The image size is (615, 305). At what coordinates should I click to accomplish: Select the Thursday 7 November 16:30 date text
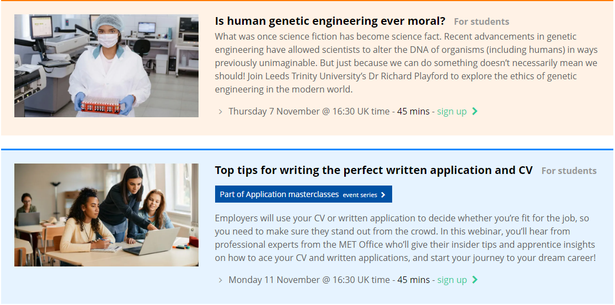pyautogui.click(x=309, y=111)
